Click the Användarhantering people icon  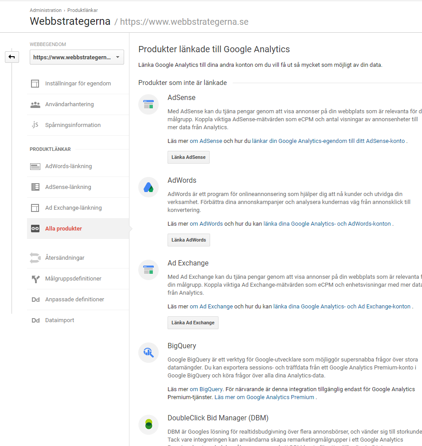[35, 104]
